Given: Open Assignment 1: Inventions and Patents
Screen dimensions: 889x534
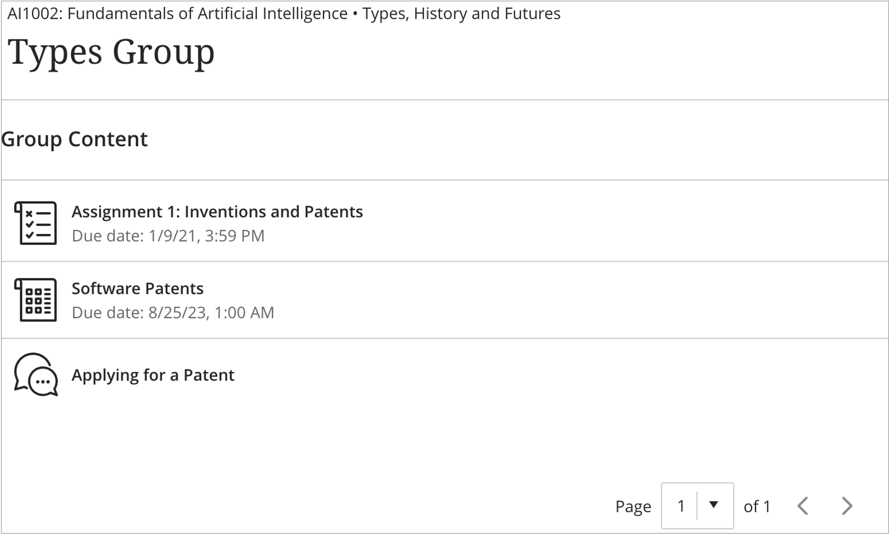Looking at the screenshot, I should click(217, 211).
